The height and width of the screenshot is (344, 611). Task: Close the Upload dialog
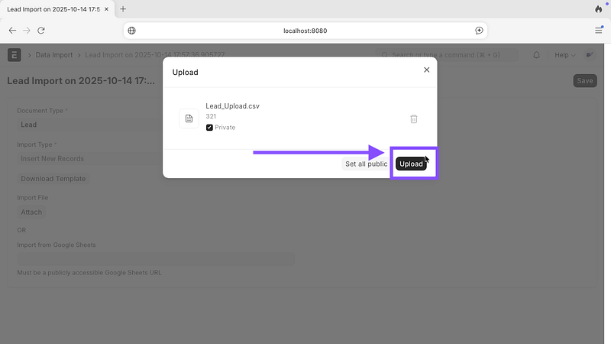pyautogui.click(x=426, y=70)
